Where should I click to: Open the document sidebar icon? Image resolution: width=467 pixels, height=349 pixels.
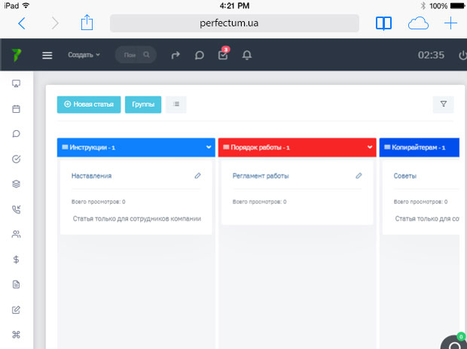16,284
